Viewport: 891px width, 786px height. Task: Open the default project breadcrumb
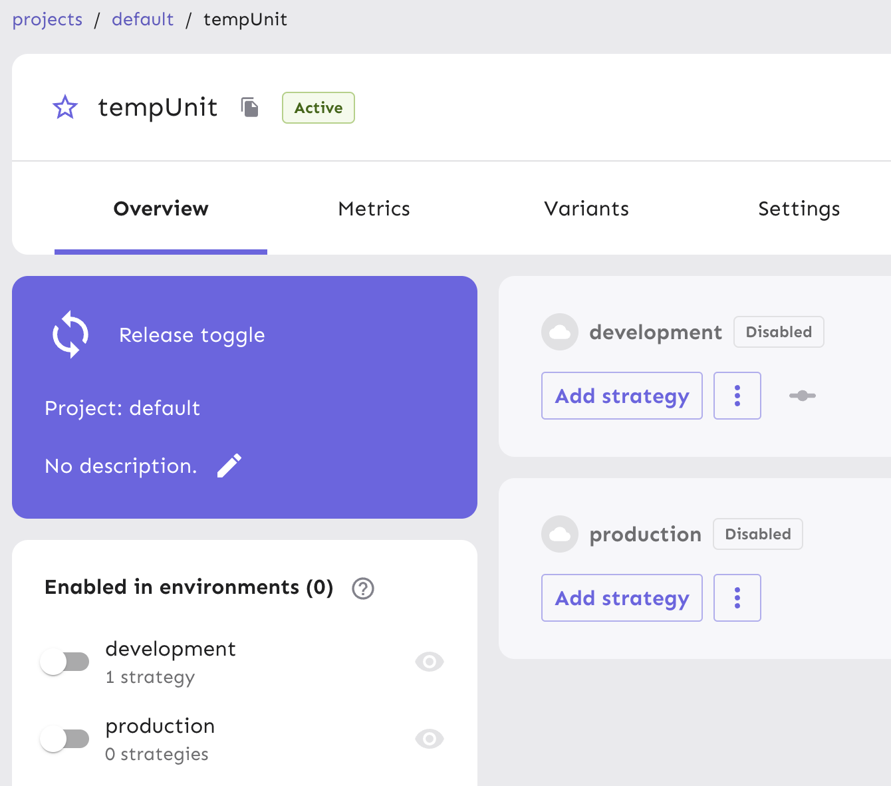(143, 19)
